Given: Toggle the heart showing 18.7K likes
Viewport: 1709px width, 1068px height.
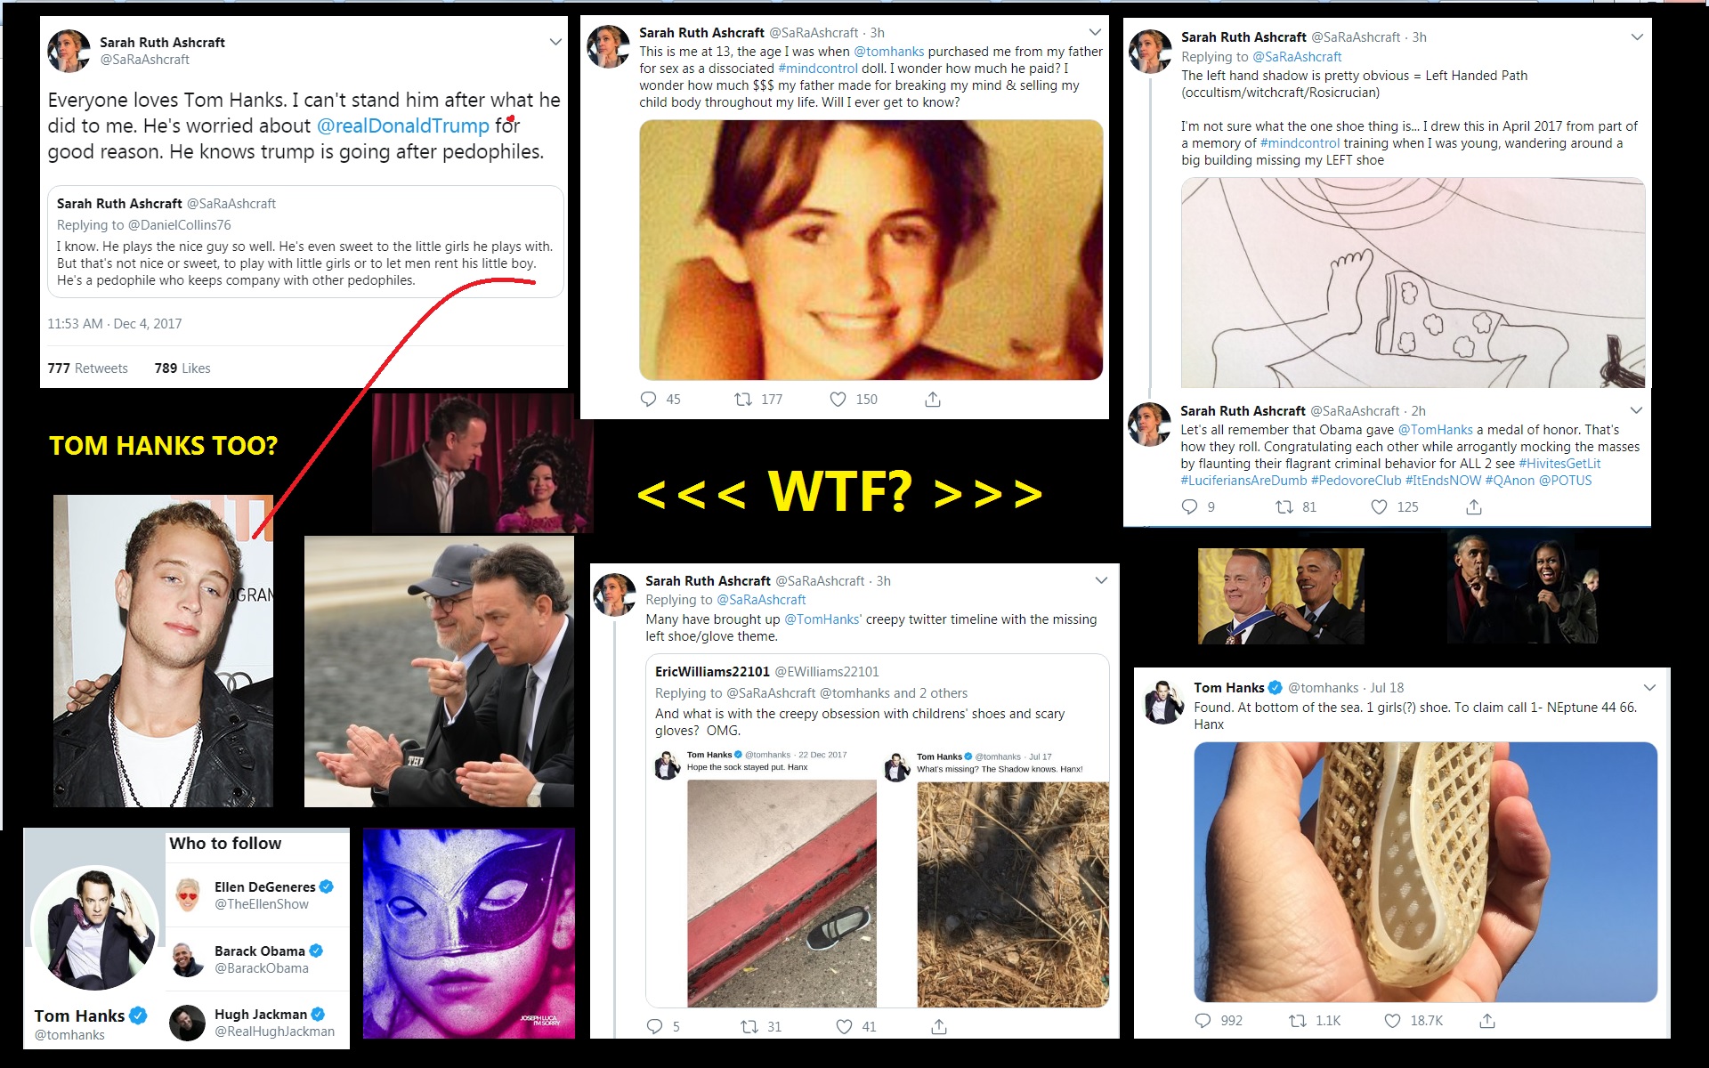Looking at the screenshot, I should (1392, 1021).
